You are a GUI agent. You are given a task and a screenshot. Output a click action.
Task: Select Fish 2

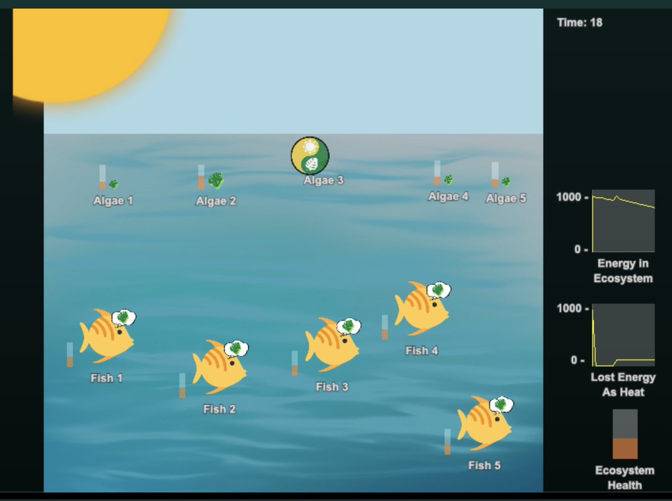pyautogui.click(x=219, y=368)
